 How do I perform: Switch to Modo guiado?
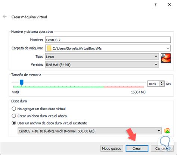[112, 148]
